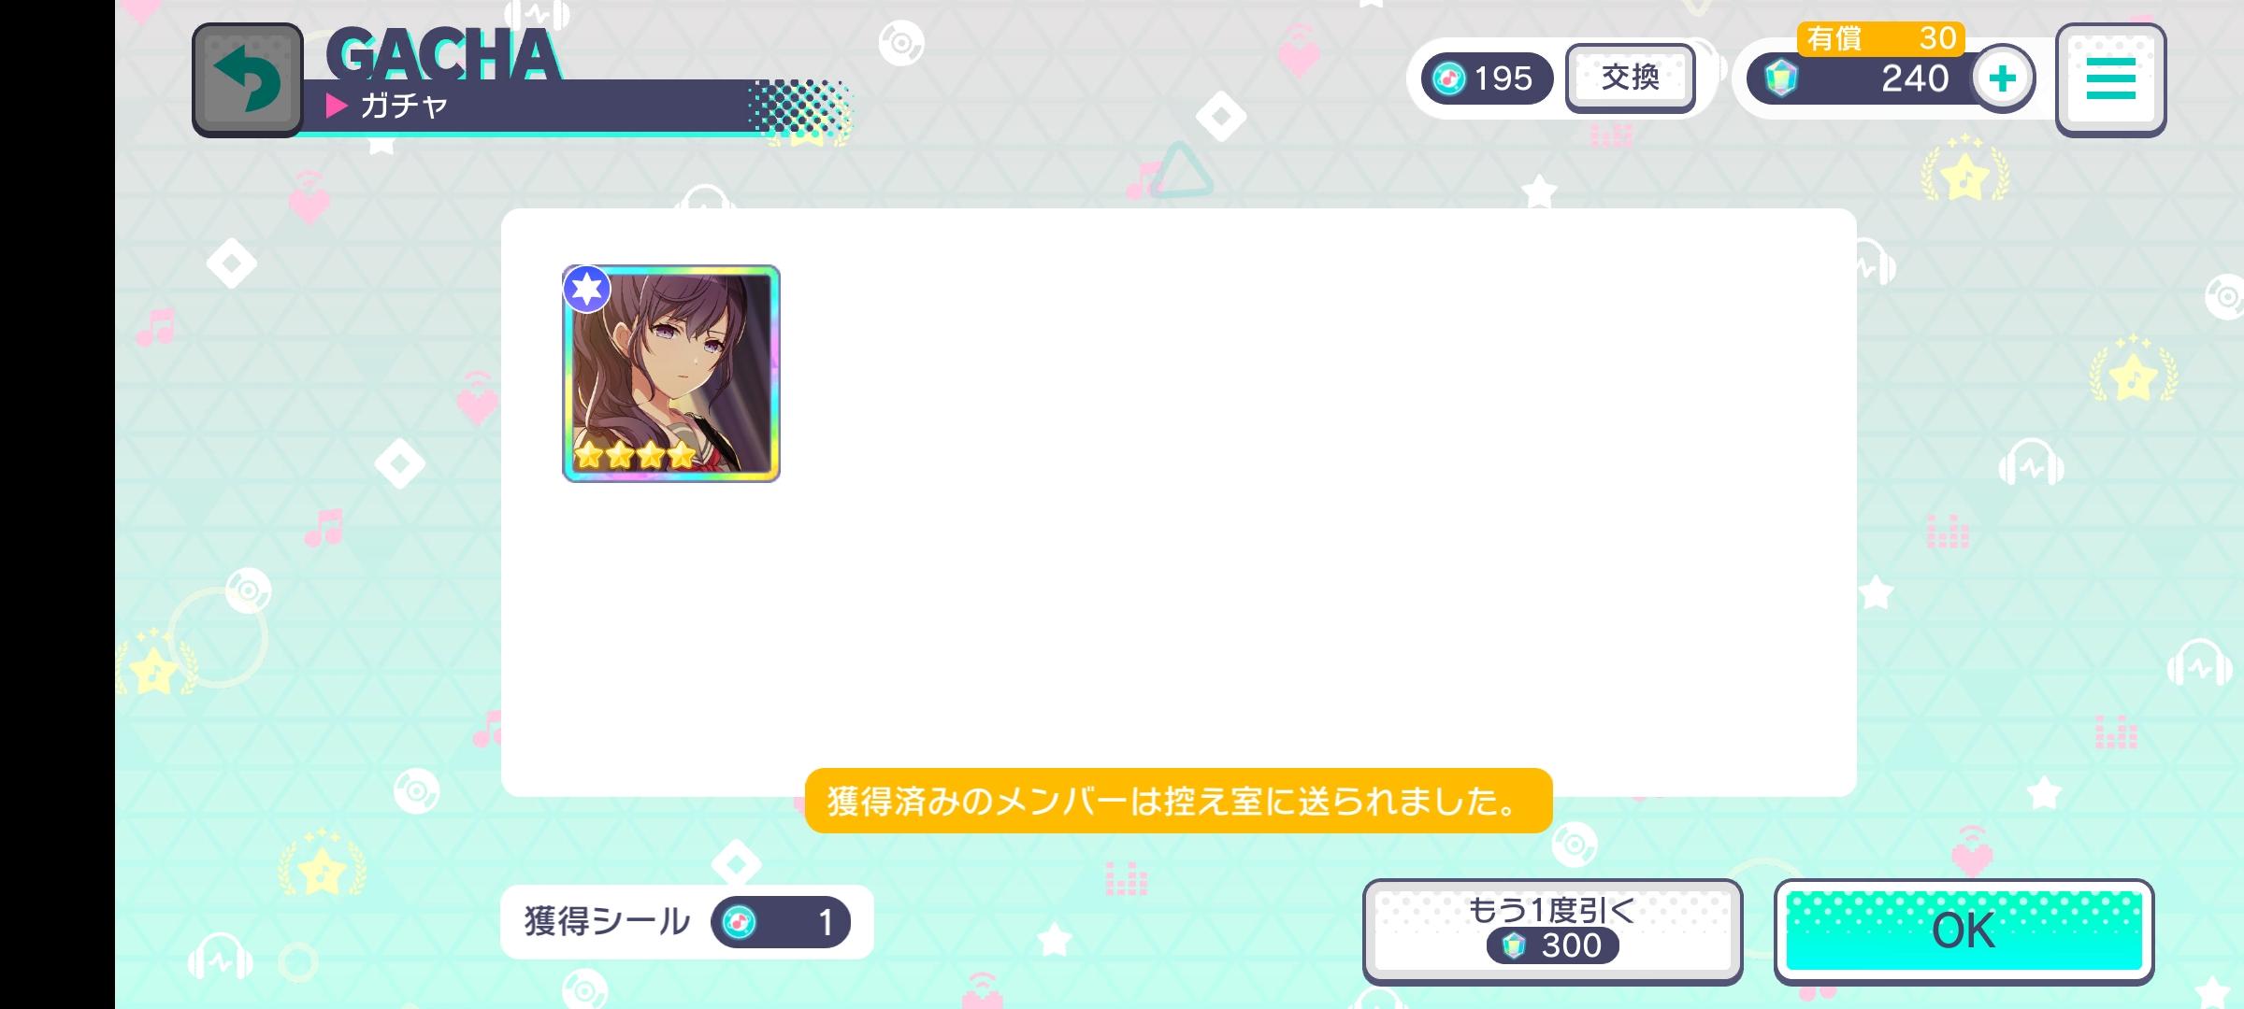Tap the plus icon to add crystals
Image resolution: width=2244 pixels, height=1009 pixels.
click(x=2002, y=78)
